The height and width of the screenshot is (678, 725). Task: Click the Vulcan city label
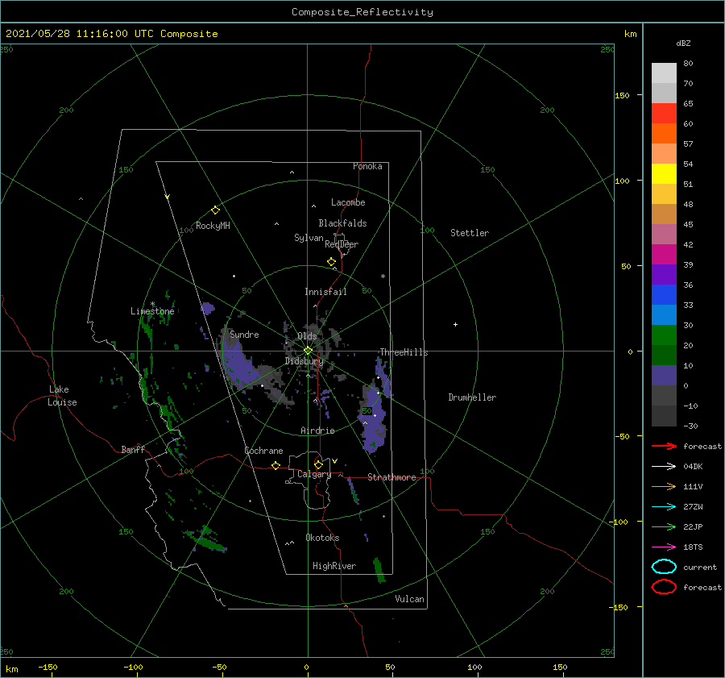410,599
